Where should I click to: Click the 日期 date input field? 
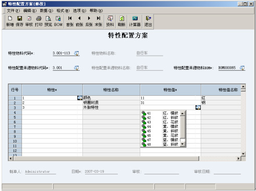[x=101, y=172]
